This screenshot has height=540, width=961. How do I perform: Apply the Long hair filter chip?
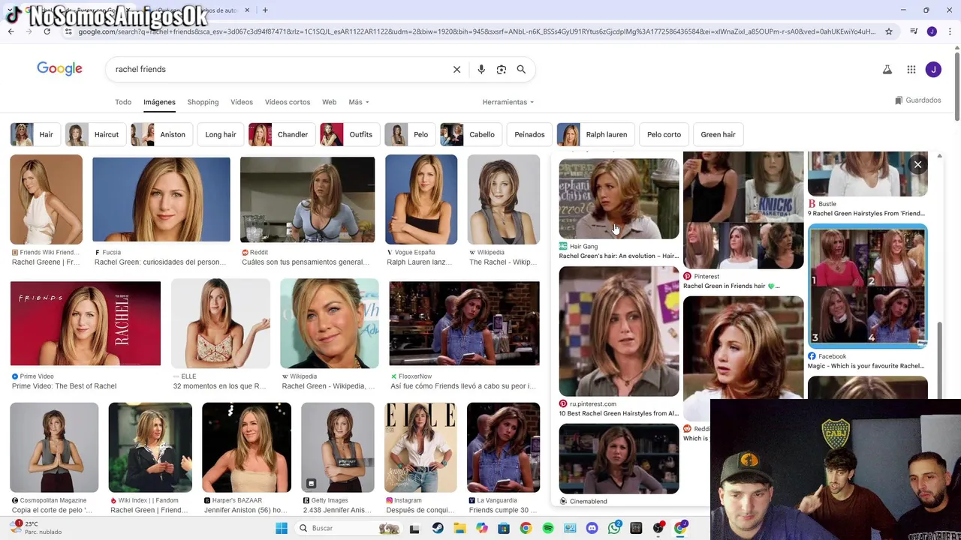coord(221,134)
